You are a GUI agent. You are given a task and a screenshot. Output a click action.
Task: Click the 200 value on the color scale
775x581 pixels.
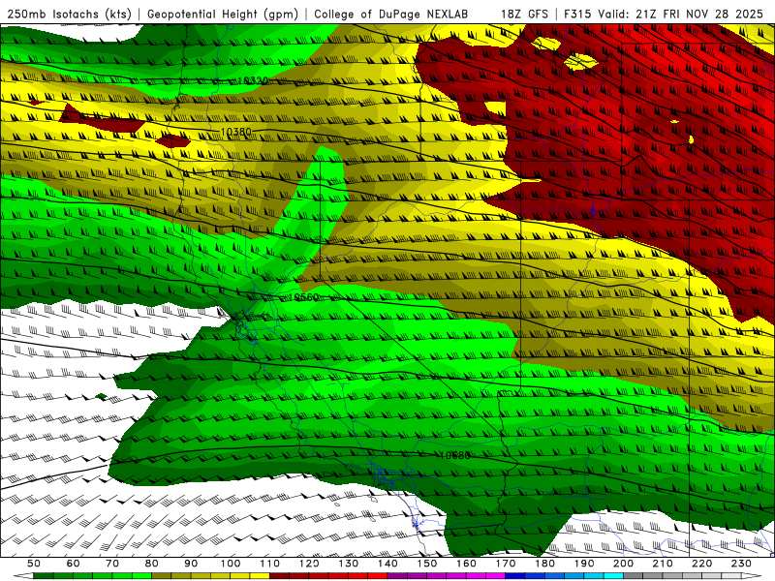coord(623,564)
